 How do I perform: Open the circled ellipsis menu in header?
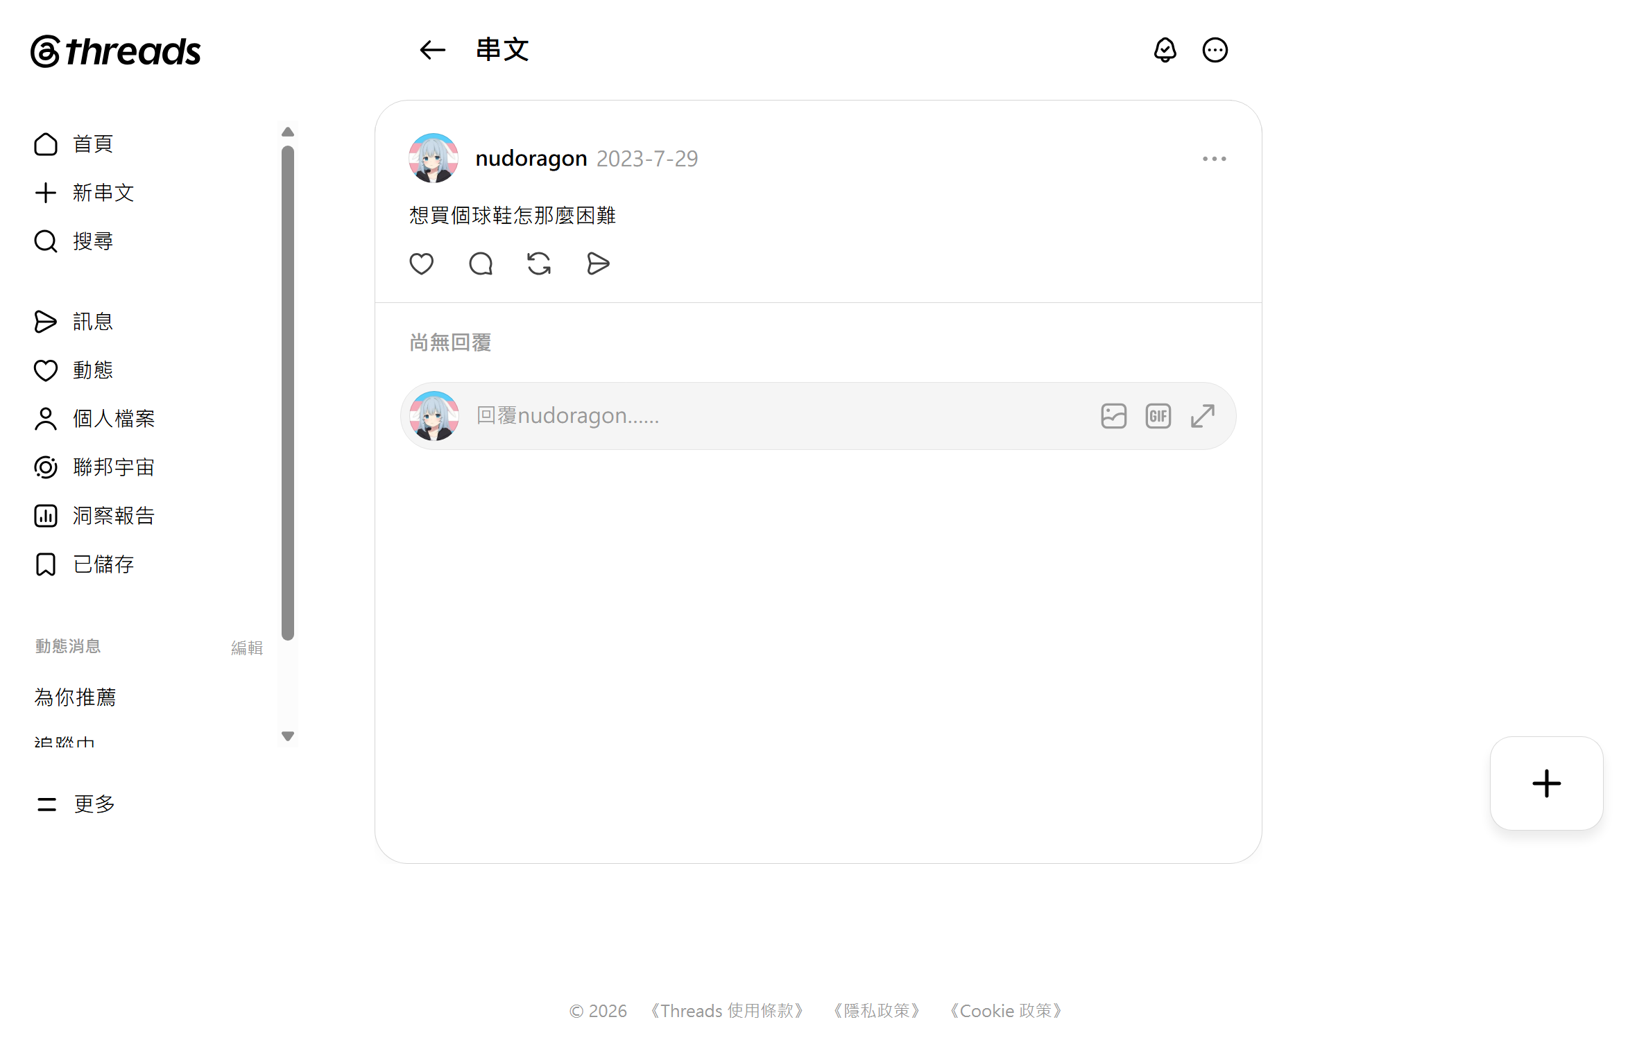pyautogui.click(x=1215, y=50)
